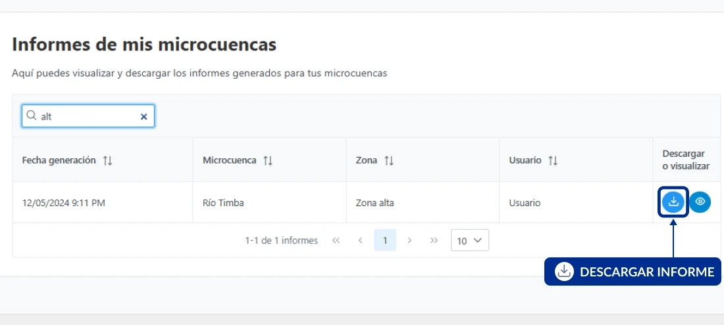Click the Descargar o visualizar column header
Image resolution: width=724 pixels, height=325 pixels.
[x=686, y=160]
